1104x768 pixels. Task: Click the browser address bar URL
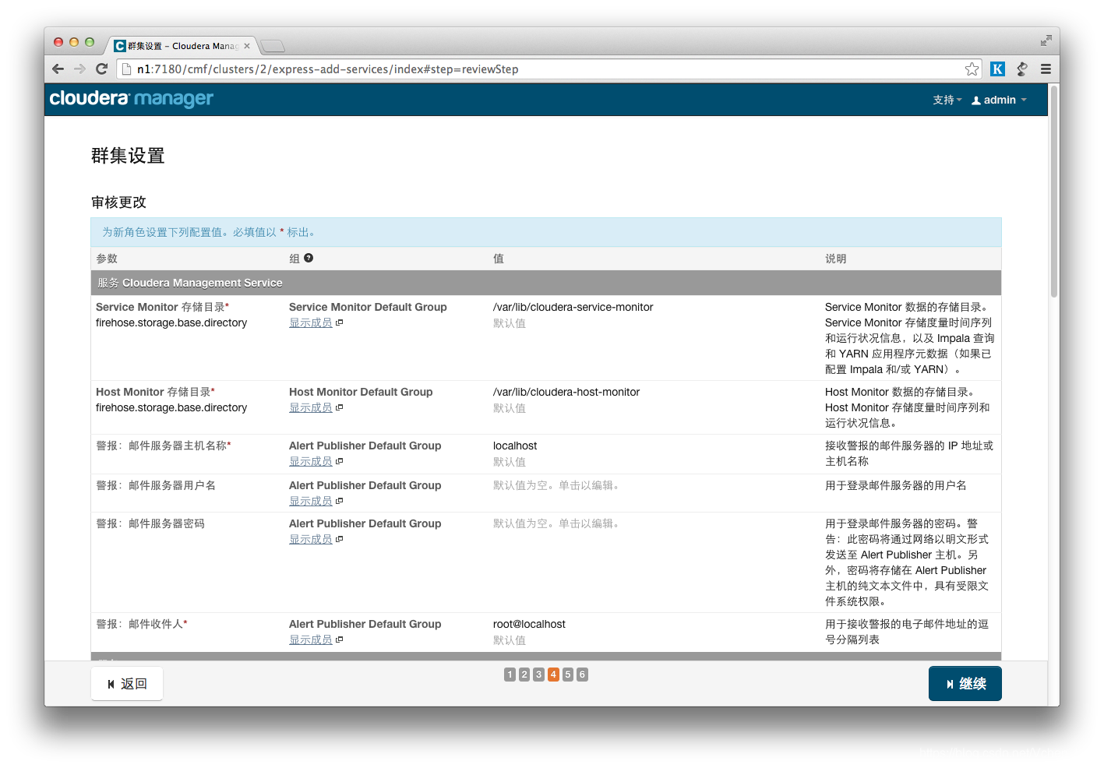coord(327,69)
